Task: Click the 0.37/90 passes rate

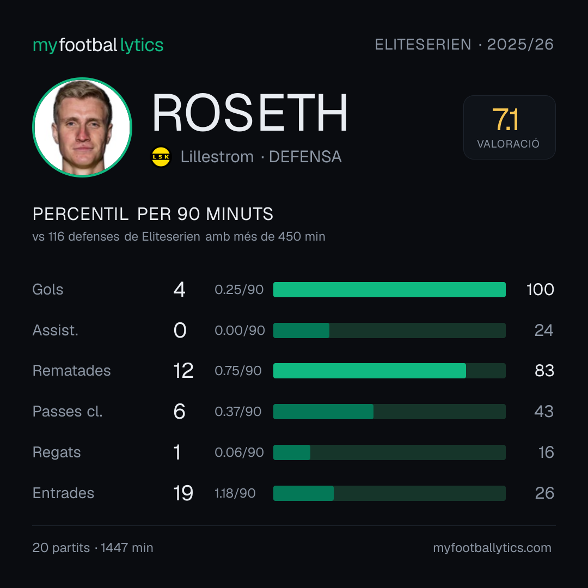Action: click(x=238, y=412)
